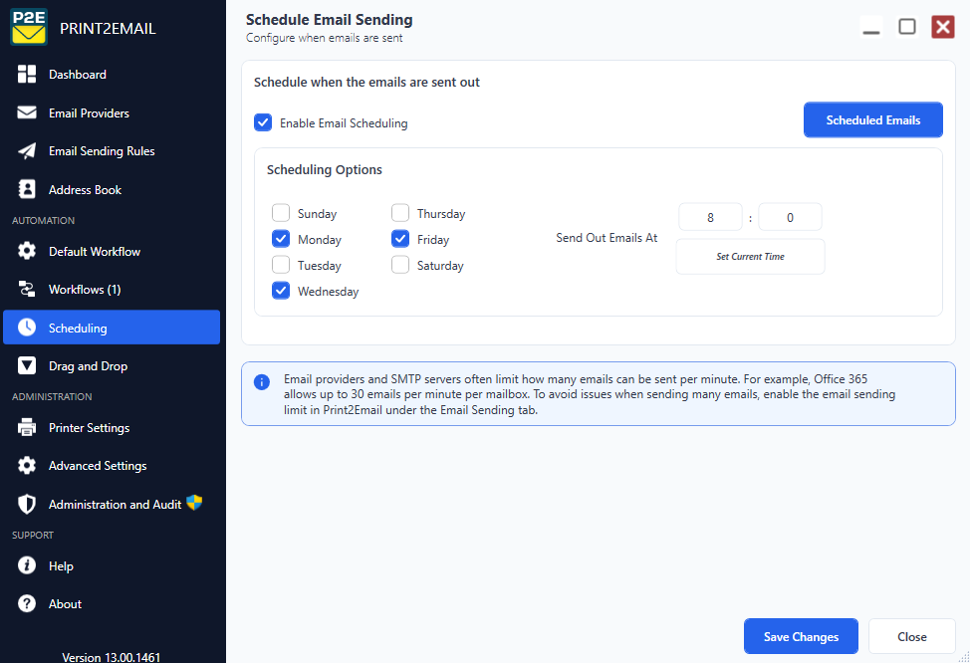Open Drag and Drop page

coord(112,365)
